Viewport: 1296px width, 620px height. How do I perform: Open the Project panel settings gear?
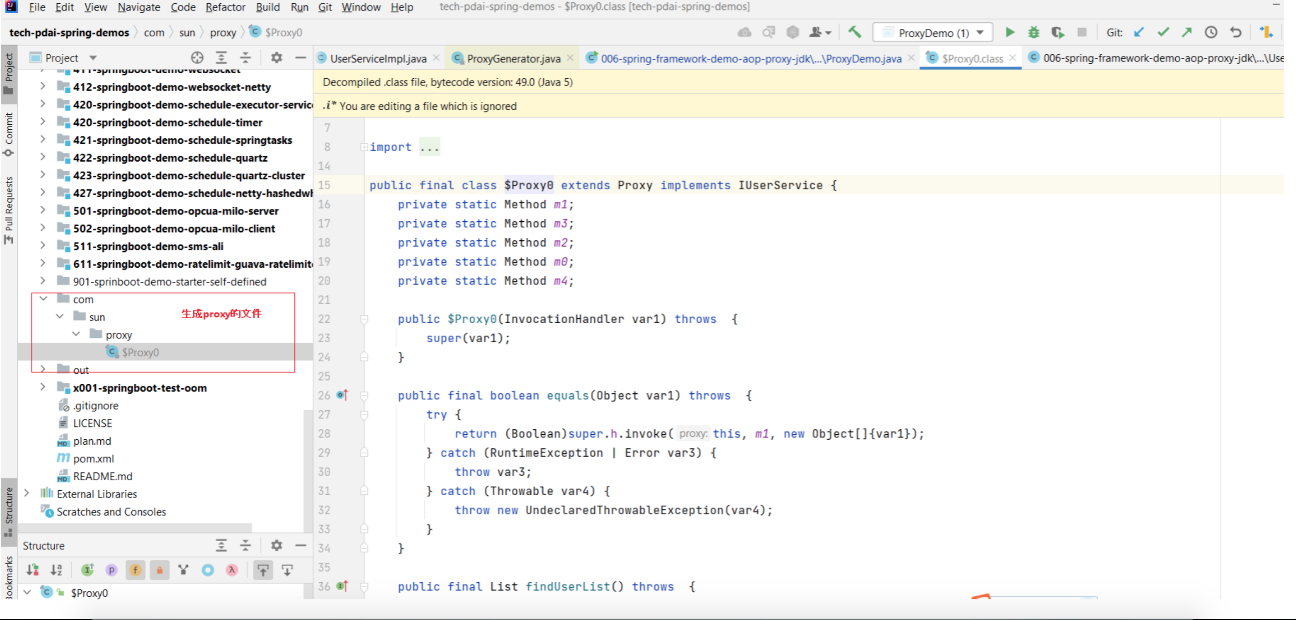tap(276, 58)
